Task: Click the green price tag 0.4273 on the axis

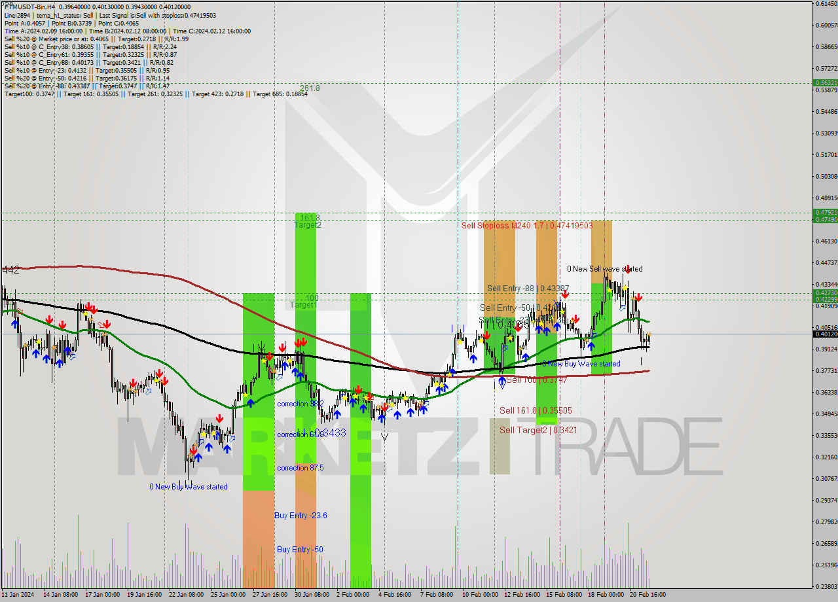Action: [x=825, y=292]
